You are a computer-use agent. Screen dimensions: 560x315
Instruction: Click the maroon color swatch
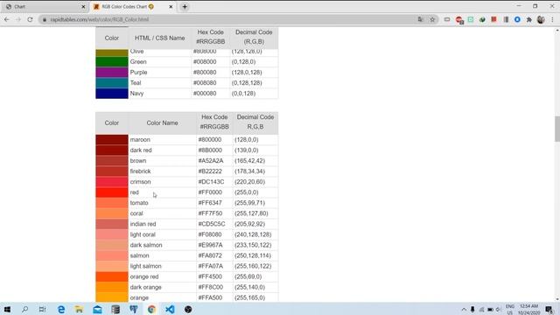click(x=112, y=140)
